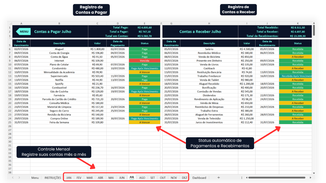
Task: Switch to the FEV sheet tab
Action: (79, 178)
